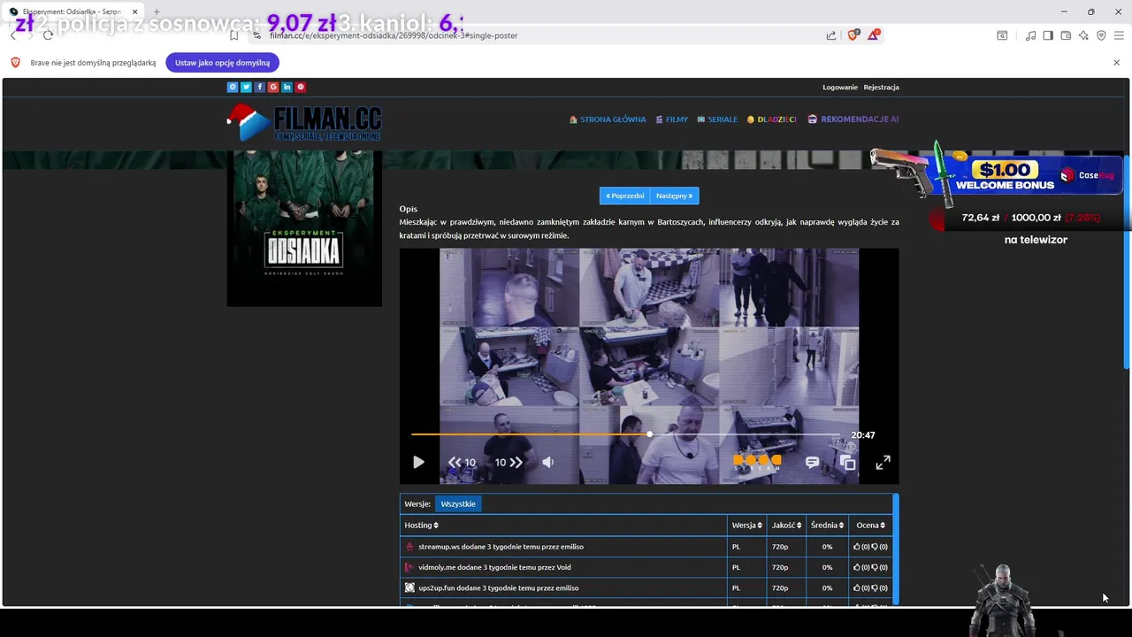Click the share page icon in address bar
Screen dimensions: 1132x637
831,35
